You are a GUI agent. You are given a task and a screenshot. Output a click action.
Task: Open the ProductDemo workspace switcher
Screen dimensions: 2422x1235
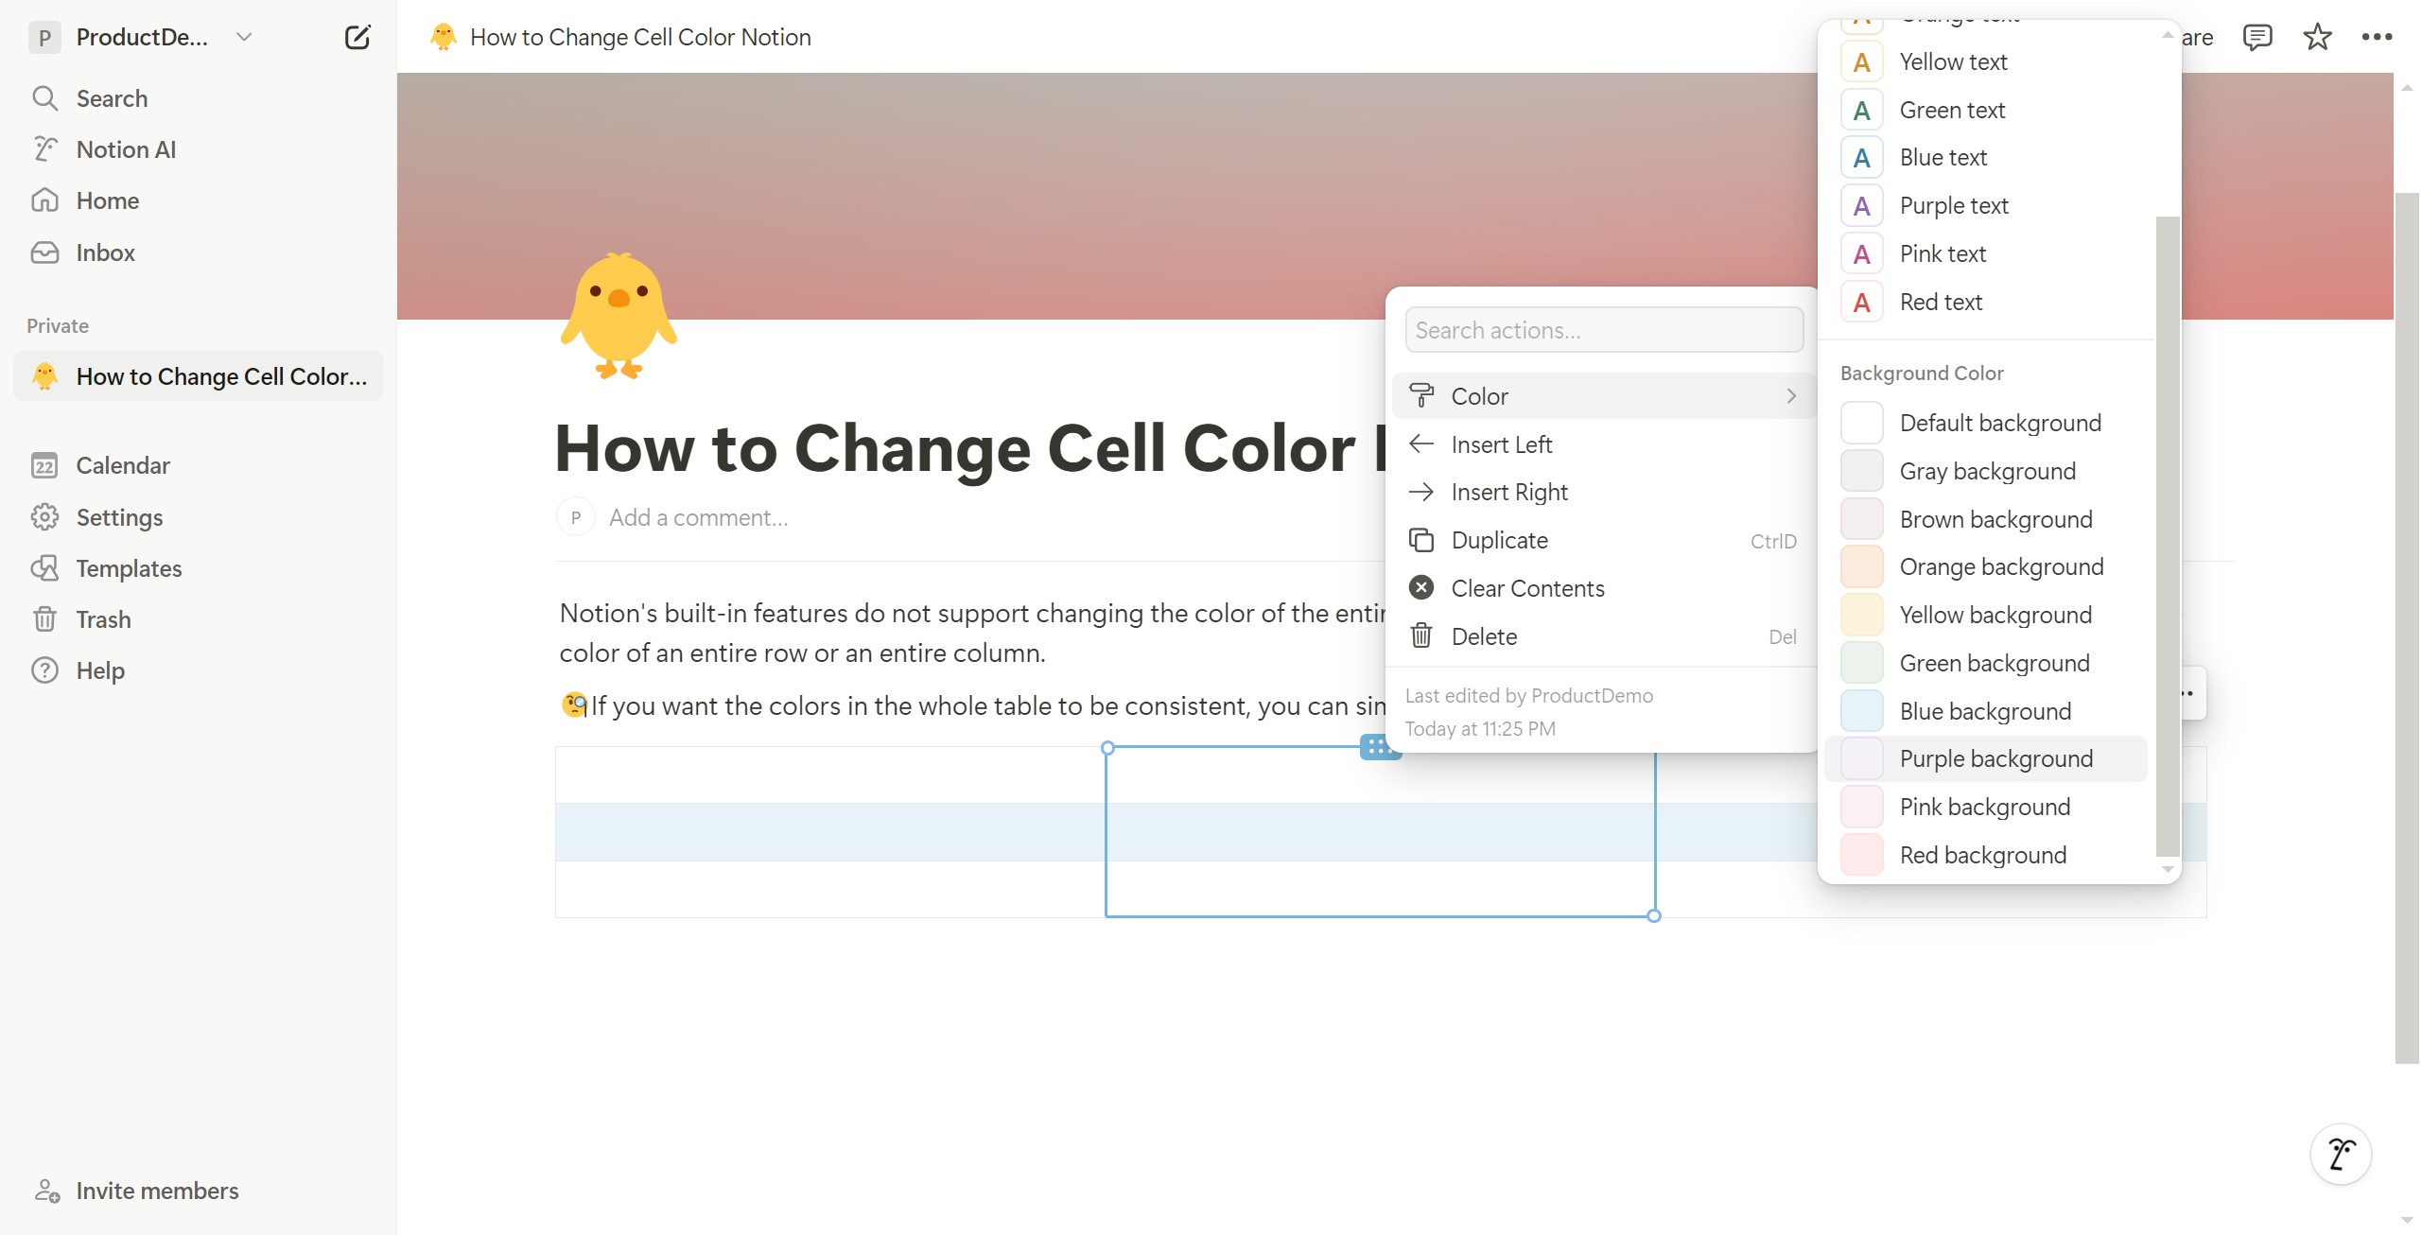140,37
